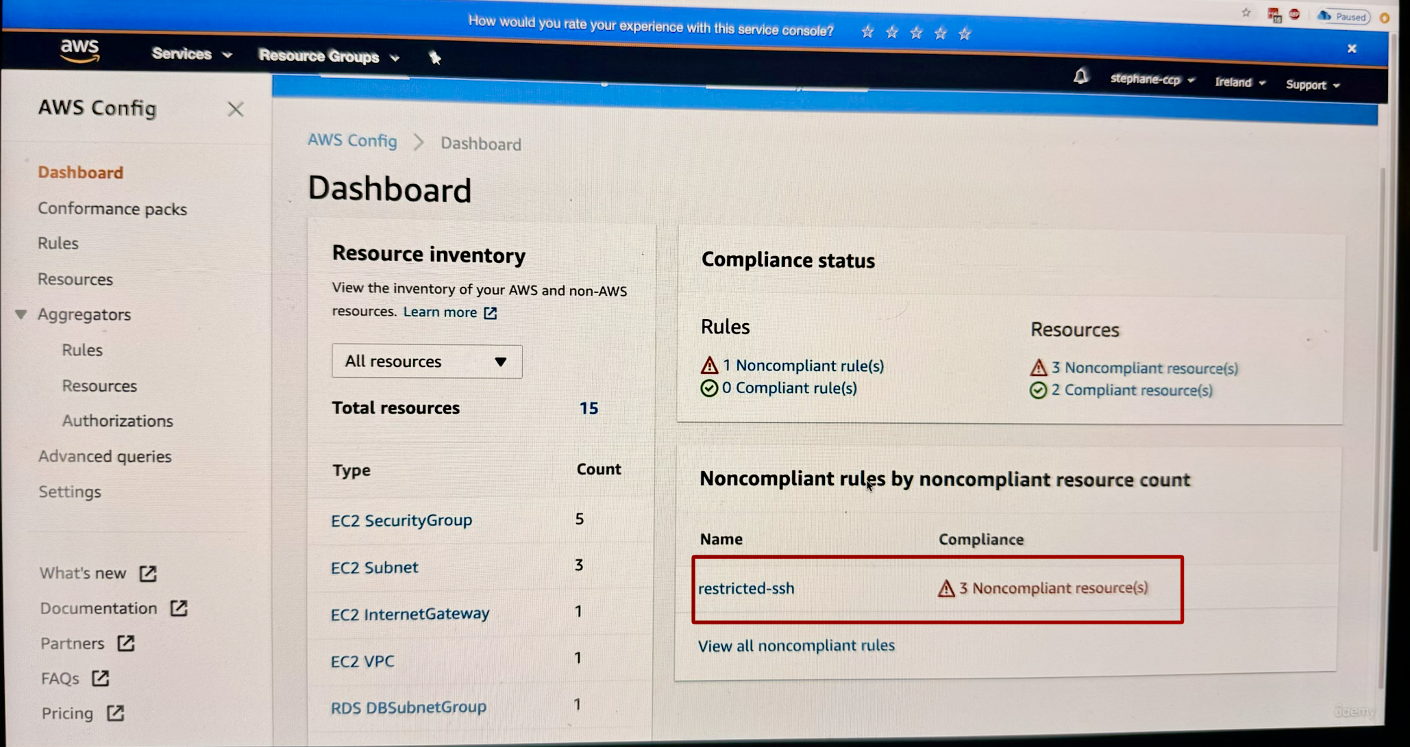
Task: Click the Pricing external link icon
Action: pos(116,713)
